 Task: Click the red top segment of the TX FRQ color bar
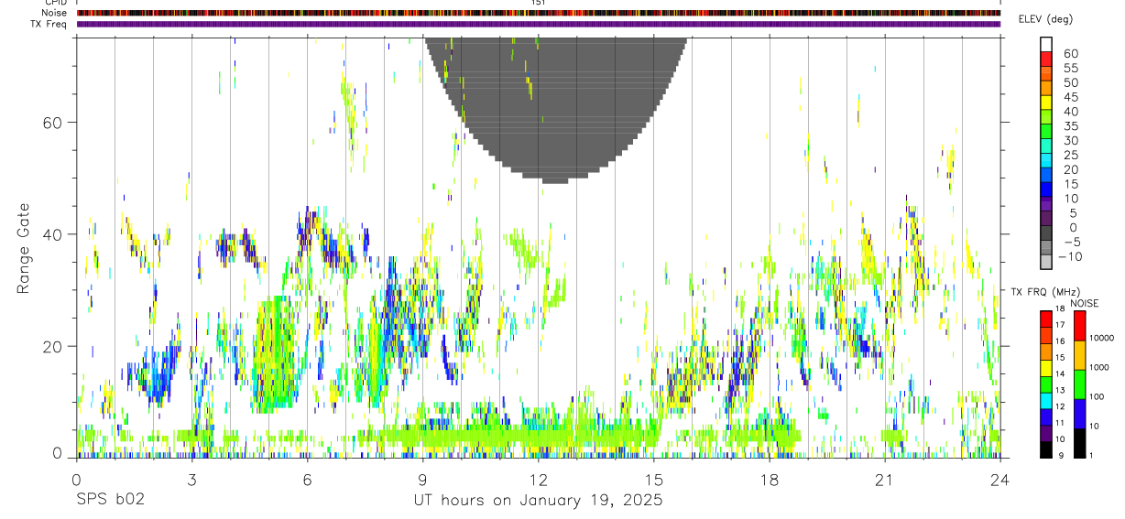pyautogui.click(x=1046, y=319)
